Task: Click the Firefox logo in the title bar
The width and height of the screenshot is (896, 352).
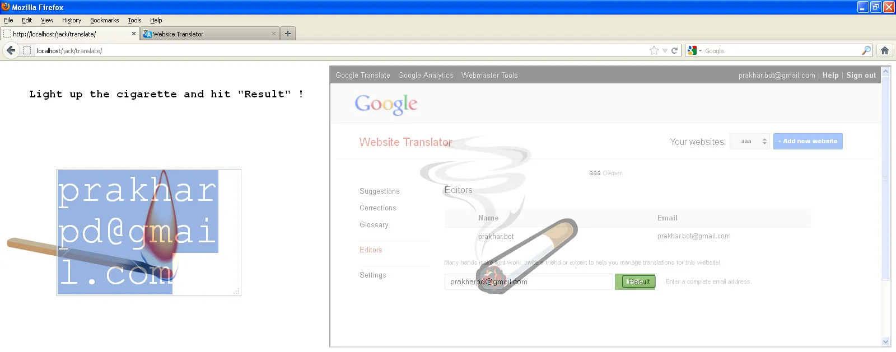Action: click(6, 7)
